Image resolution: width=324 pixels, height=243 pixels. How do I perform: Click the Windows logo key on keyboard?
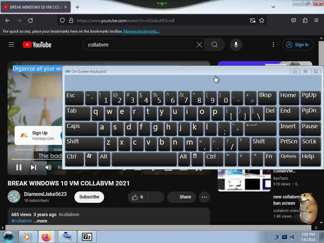click(x=91, y=159)
